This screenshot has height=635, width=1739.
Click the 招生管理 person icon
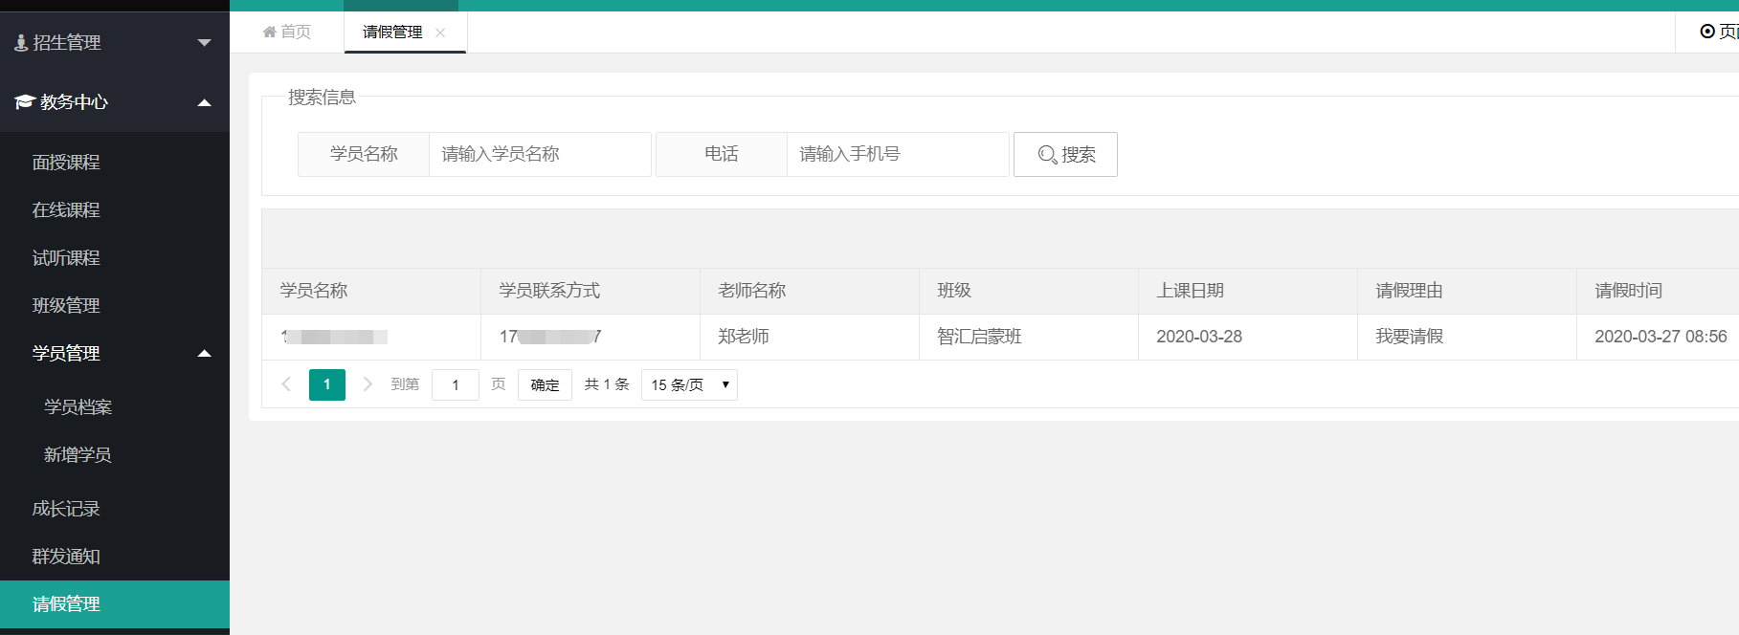pos(21,43)
